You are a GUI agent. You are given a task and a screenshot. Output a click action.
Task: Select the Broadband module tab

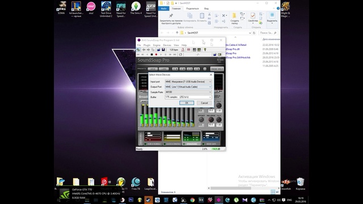[192, 139]
